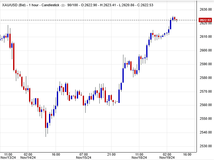Viewport: 214px width, 160px height.
Task: Select the 2580.00 level on price axis
Action: pos(205,78)
